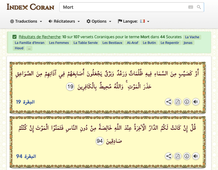The height and width of the screenshot is (170, 218).
Task: Click the search magnifier icon
Action: click(x=199, y=7)
